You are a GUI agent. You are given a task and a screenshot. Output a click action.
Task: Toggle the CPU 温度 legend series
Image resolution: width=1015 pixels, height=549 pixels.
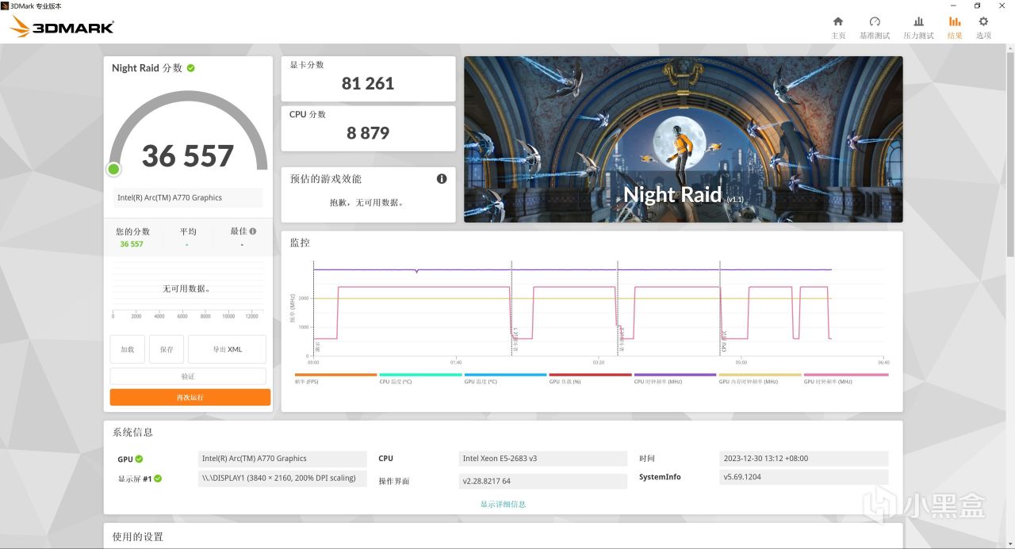coord(420,379)
